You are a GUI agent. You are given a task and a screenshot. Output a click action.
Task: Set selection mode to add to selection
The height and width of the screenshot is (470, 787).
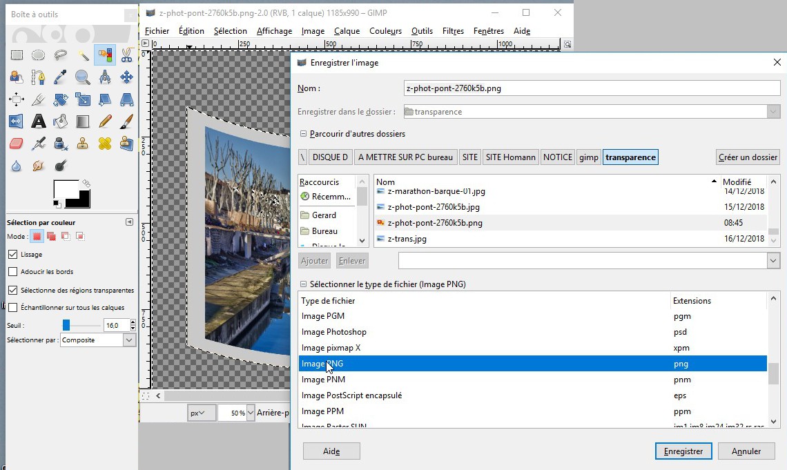(x=51, y=236)
